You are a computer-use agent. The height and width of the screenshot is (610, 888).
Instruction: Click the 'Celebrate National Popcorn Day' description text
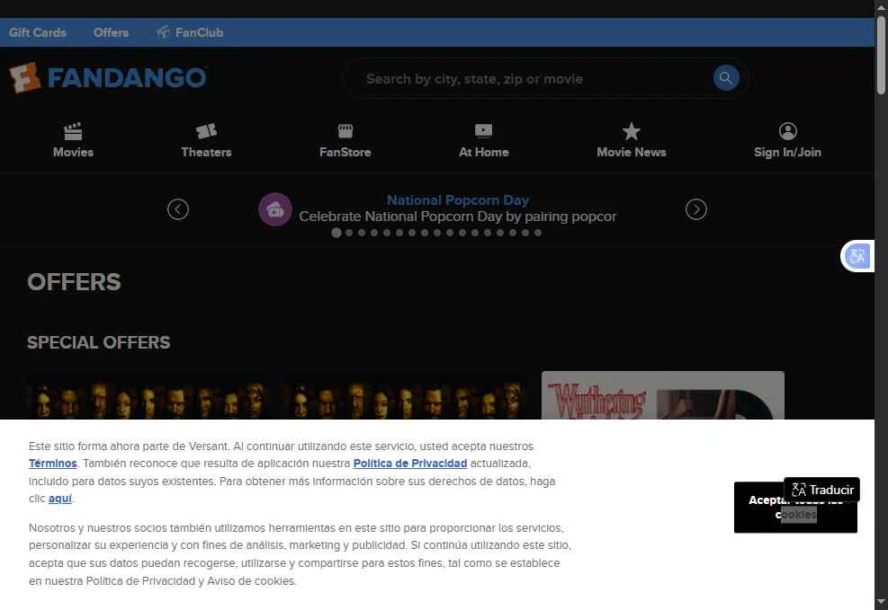coord(458,217)
